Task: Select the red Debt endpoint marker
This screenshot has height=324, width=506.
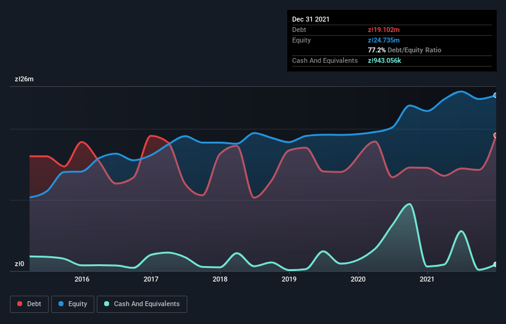Action: tap(496, 136)
